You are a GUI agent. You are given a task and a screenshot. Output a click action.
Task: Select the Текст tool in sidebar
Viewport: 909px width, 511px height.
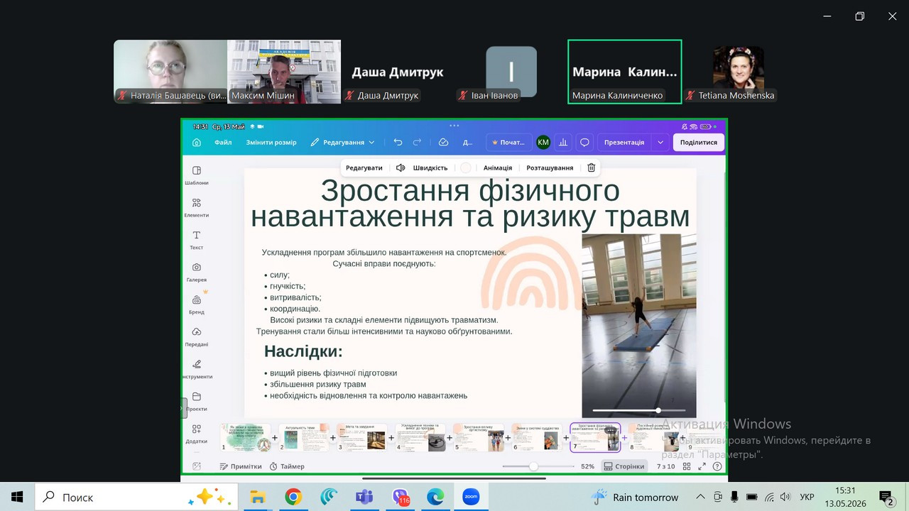click(x=197, y=240)
